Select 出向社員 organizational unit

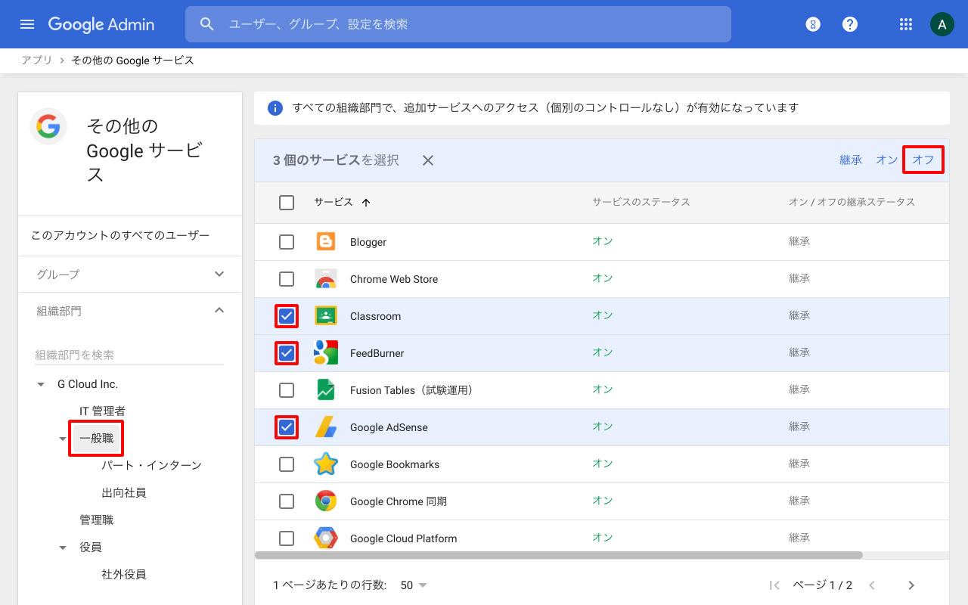tap(124, 493)
